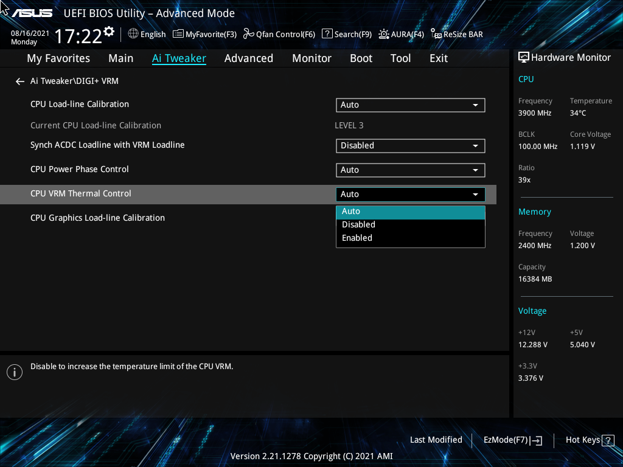Choose Auto in the open option list

click(411, 212)
